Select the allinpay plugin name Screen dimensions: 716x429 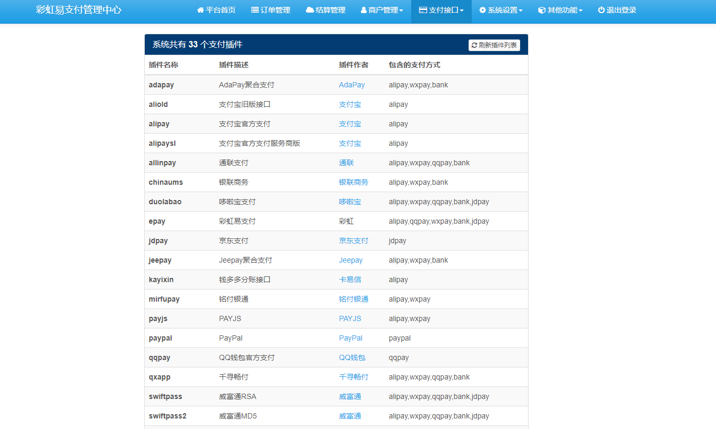[162, 163]
